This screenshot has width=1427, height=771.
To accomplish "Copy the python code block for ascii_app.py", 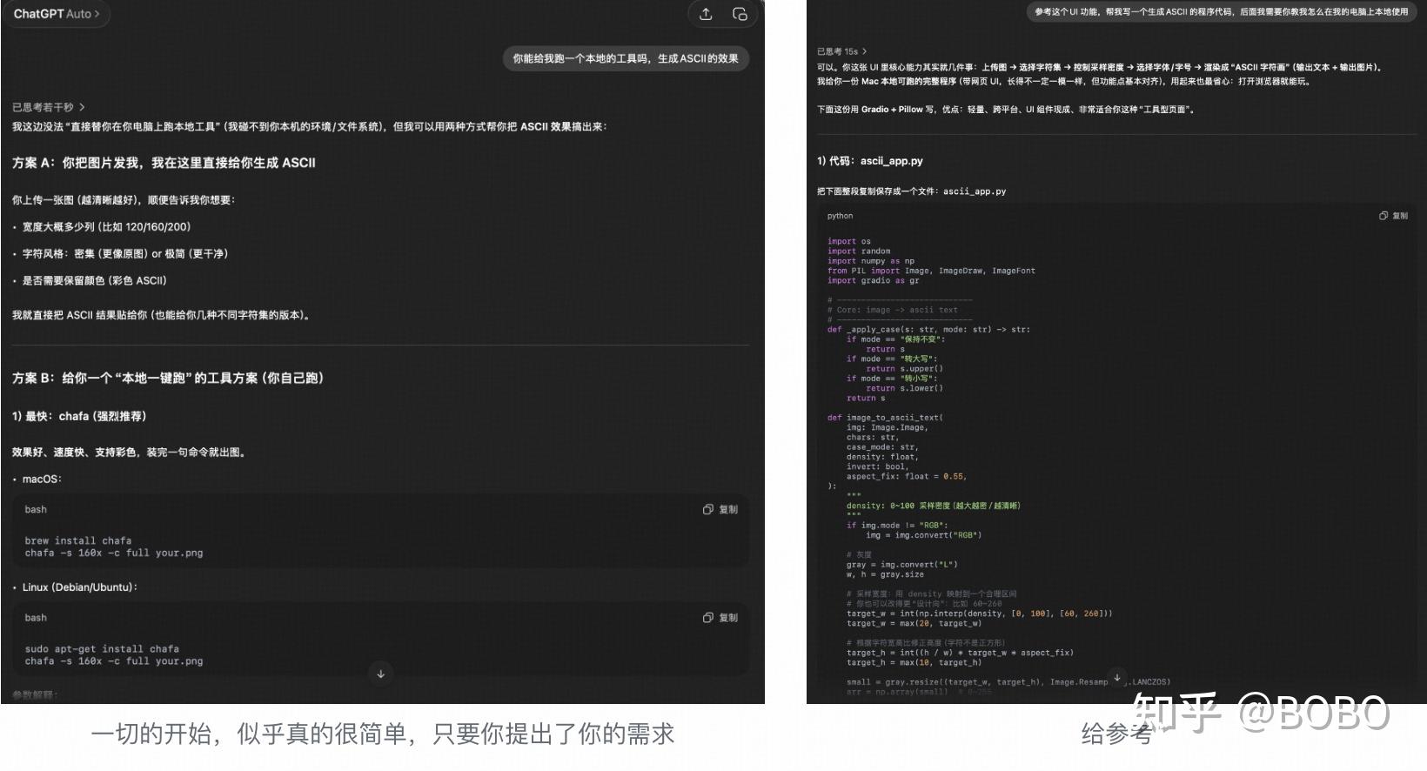I will (1393, 216).
